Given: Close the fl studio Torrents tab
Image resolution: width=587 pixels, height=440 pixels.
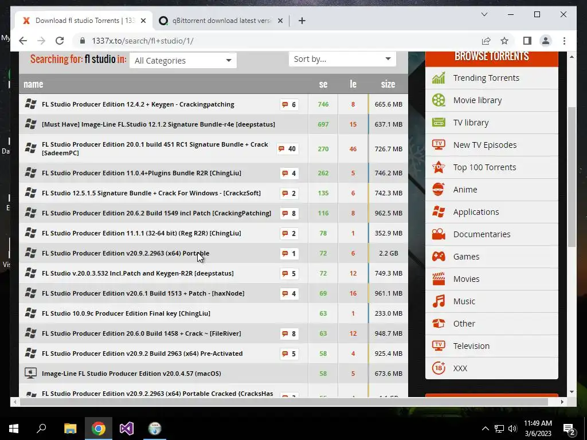Looking at the screenshot, I should click(x=143, y=21).
